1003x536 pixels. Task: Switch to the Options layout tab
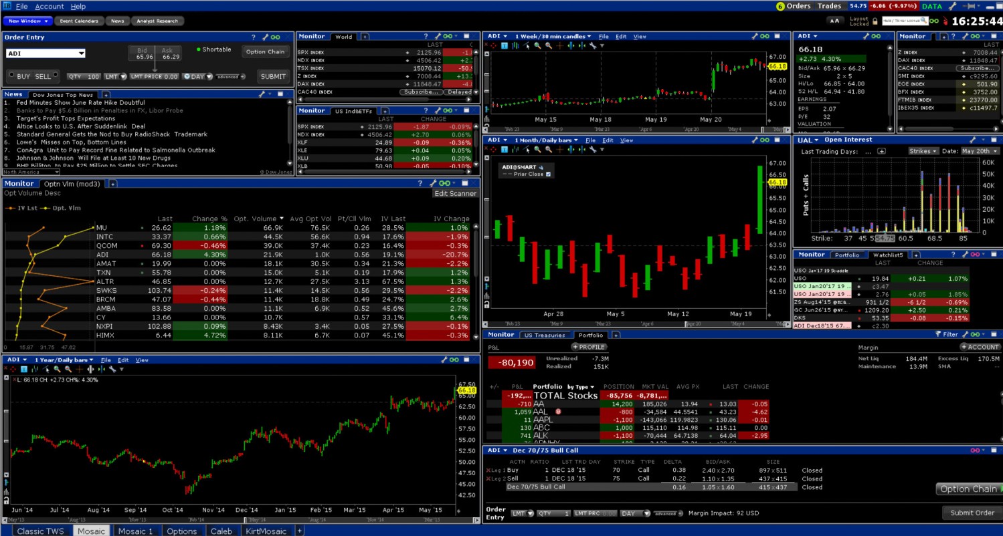click(x=181, y=531)
